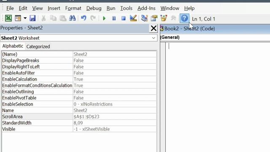Open the View menu

[x=38, y=8]
